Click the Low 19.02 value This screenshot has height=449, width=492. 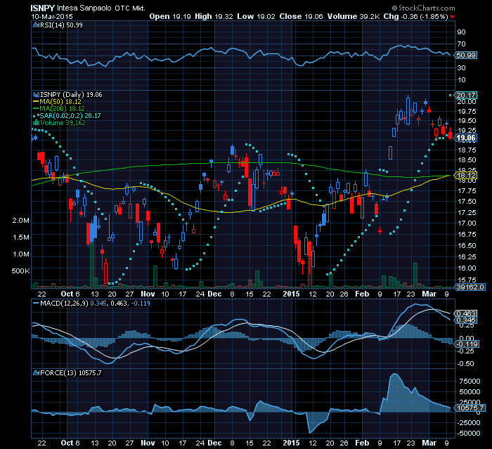(x=256, y=16)
